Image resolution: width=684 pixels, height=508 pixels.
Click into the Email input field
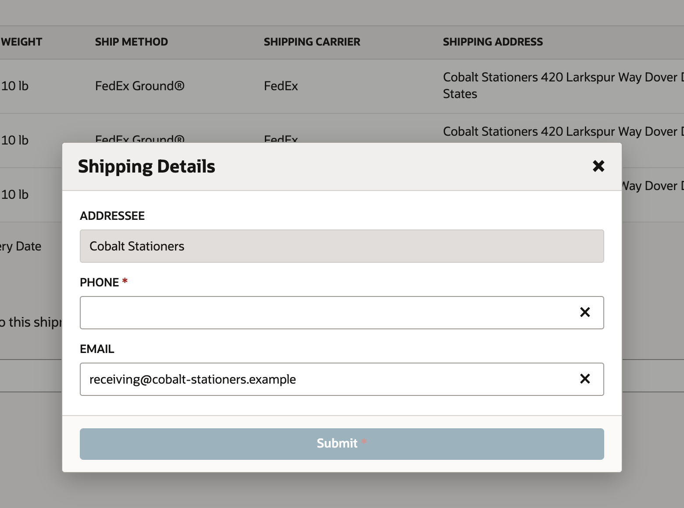[342, 379]
